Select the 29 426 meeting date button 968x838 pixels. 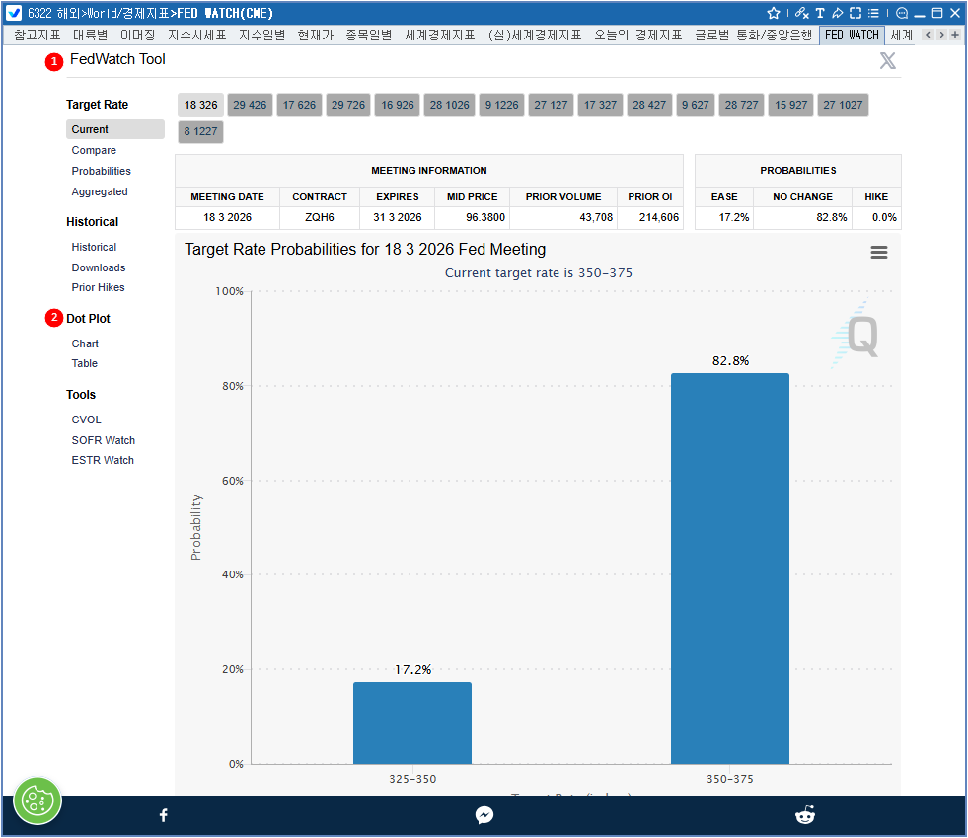pos(250,105)
